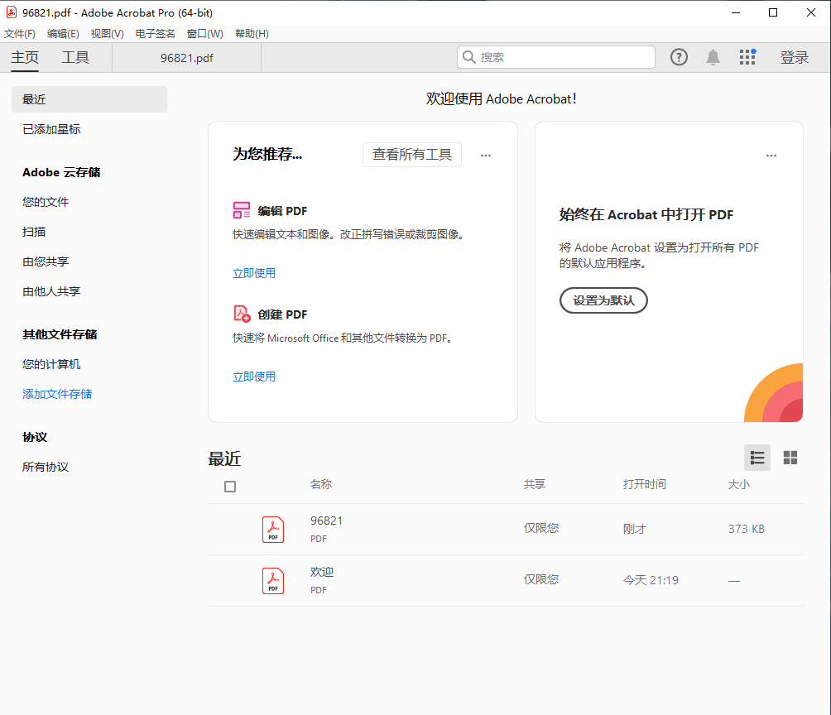The width and height of the screenshot is (831, 715).
Task: Switch to thumbnail grid view icon
Action: tap(790, 458)
